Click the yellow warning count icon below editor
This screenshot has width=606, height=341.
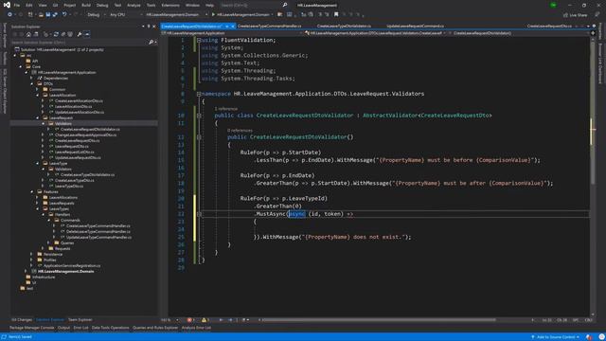click(x=204, y=320)
